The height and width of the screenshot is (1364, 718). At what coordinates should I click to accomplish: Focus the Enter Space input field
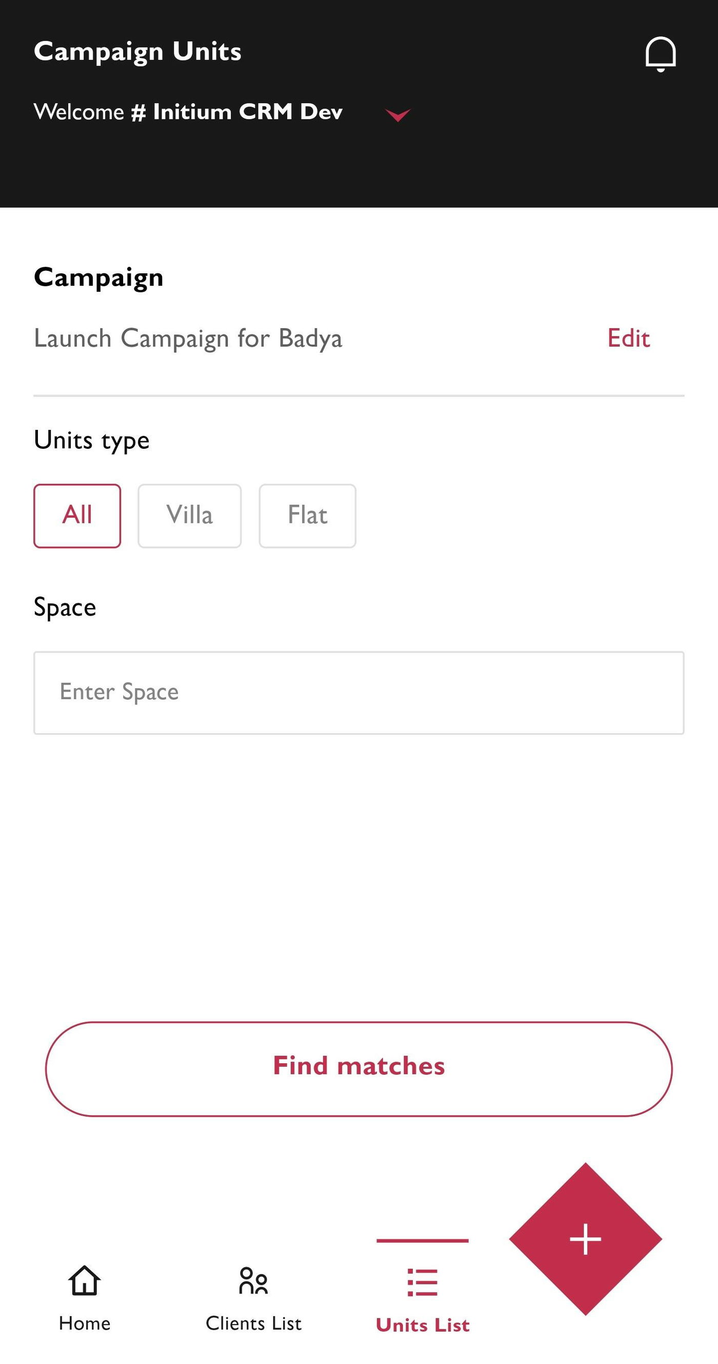point(359,693)
